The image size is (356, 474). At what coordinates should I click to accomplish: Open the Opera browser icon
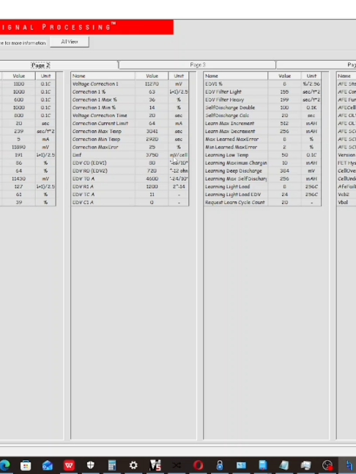199,465
